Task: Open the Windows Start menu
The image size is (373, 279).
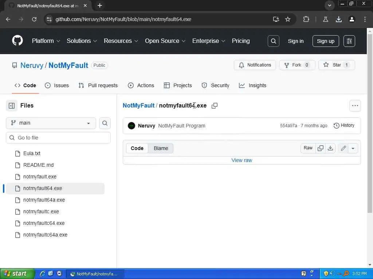Action: [x=17, y=274]
